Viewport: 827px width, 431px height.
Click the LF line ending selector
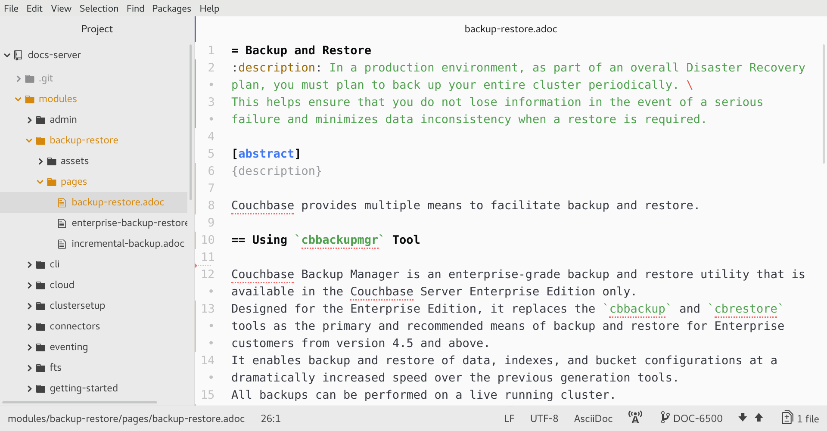click(x=509, y=418)
